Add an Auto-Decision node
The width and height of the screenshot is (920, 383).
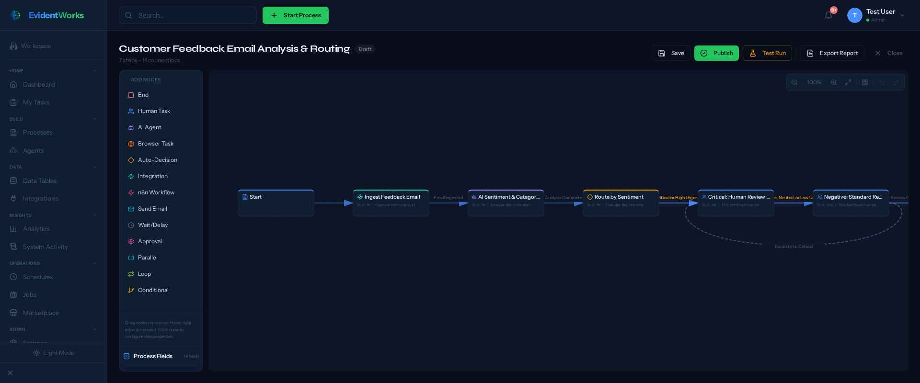(x=161, y=160)
